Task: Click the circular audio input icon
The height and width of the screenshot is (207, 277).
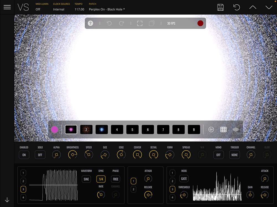Action: [x=211, y=129]
